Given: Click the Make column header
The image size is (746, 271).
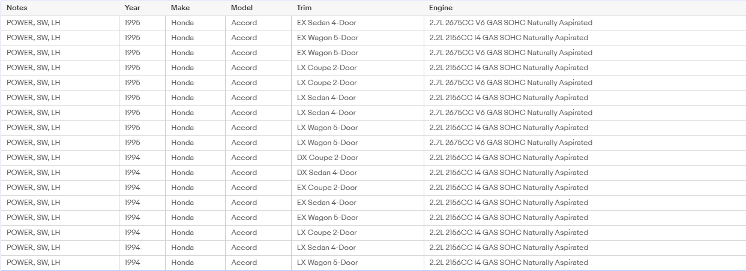Looking at the screenshot, I should (x=196, y=8).
